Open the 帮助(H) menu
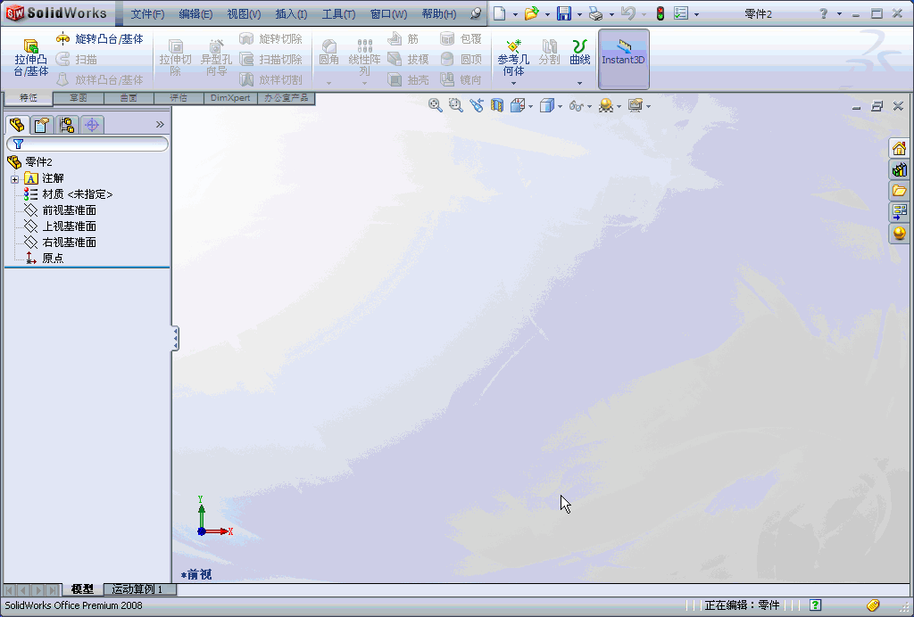The width and height of the screenshot is (914, 617). tap(439, 14)
